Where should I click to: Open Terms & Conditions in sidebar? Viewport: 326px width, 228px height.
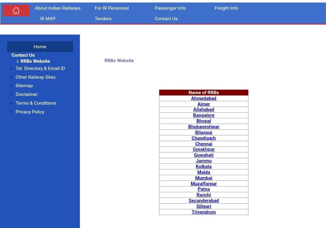(x=36, y=103)
